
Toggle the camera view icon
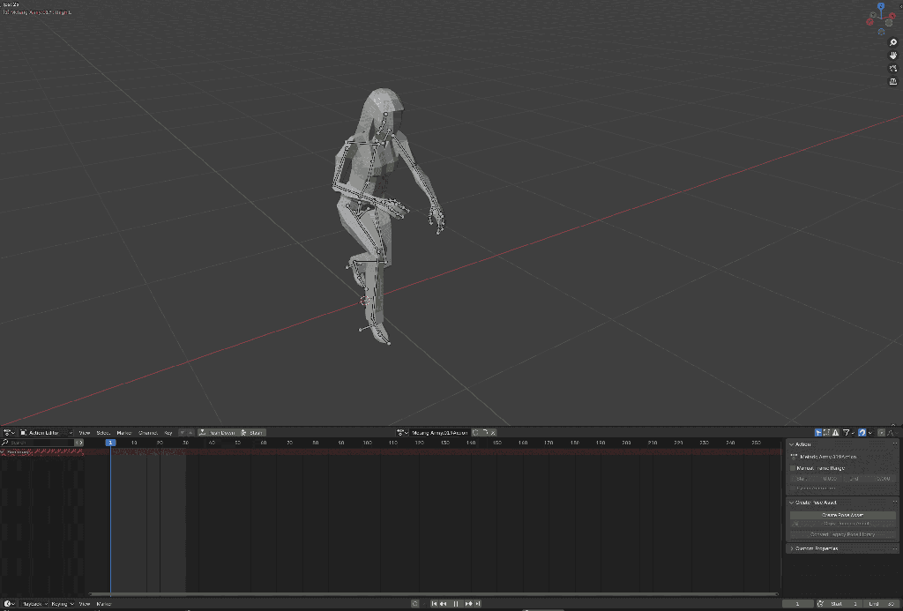pyautogui.click(x=893, y=68)
